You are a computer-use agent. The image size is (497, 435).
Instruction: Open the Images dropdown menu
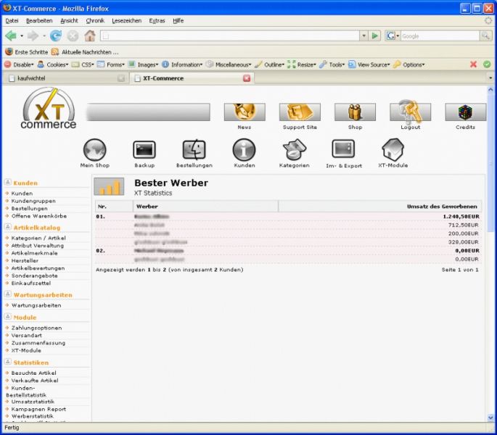143,65
